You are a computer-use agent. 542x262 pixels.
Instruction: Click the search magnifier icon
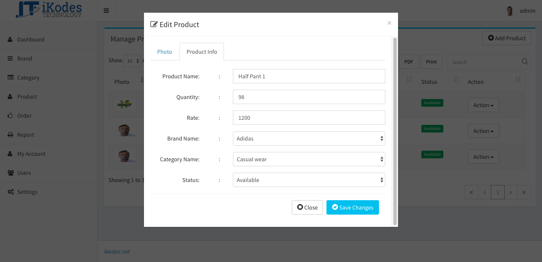pos(525,62)
